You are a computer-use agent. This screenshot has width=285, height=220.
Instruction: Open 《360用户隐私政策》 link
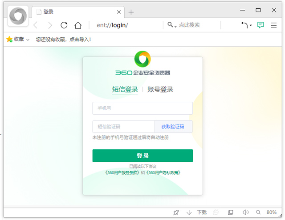[163, 172]
